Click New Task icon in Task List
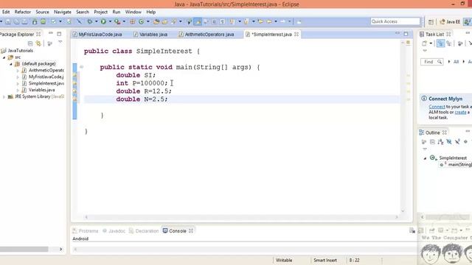 coord(425,43)
